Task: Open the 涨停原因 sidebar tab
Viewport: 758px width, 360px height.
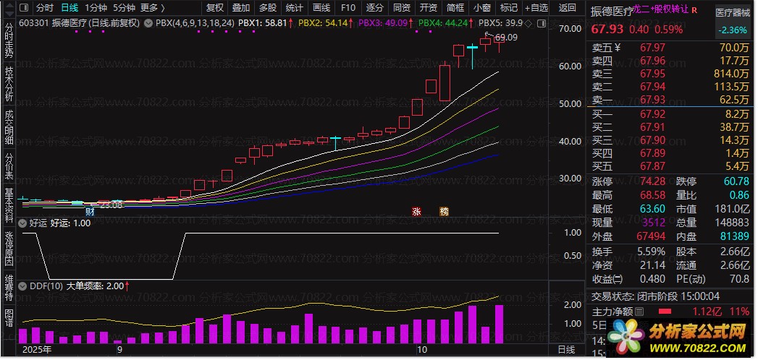Action: tap(9, 248)
